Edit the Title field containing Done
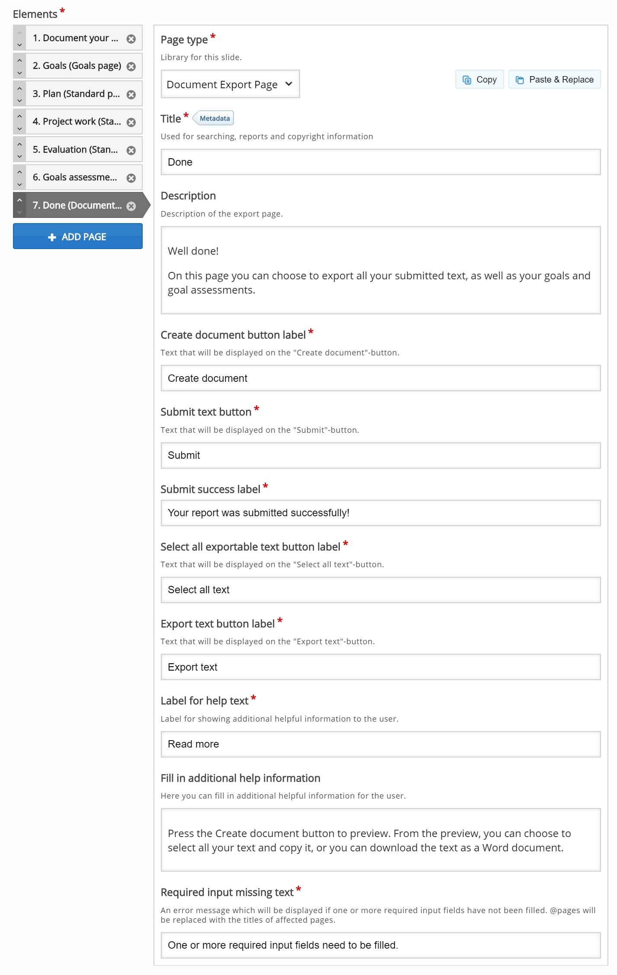This screenshot has width=617, height=975. [380, 162]
